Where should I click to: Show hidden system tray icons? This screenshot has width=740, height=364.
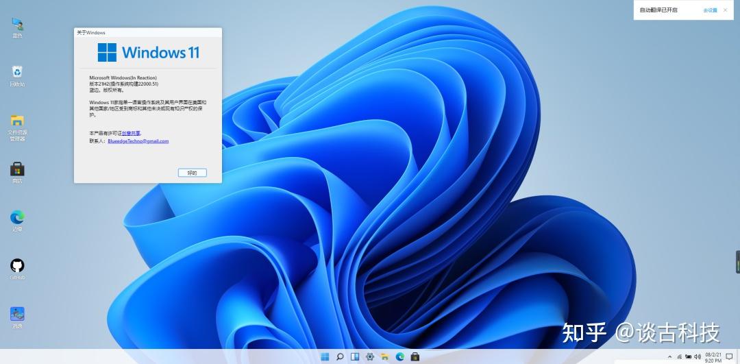click(x=669, y=356)
